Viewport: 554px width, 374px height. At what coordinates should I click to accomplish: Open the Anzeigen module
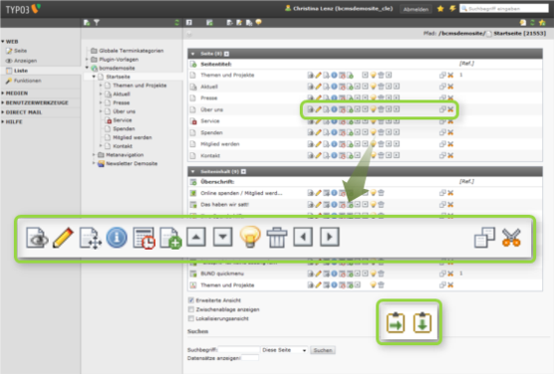click(x=21, y=61)
